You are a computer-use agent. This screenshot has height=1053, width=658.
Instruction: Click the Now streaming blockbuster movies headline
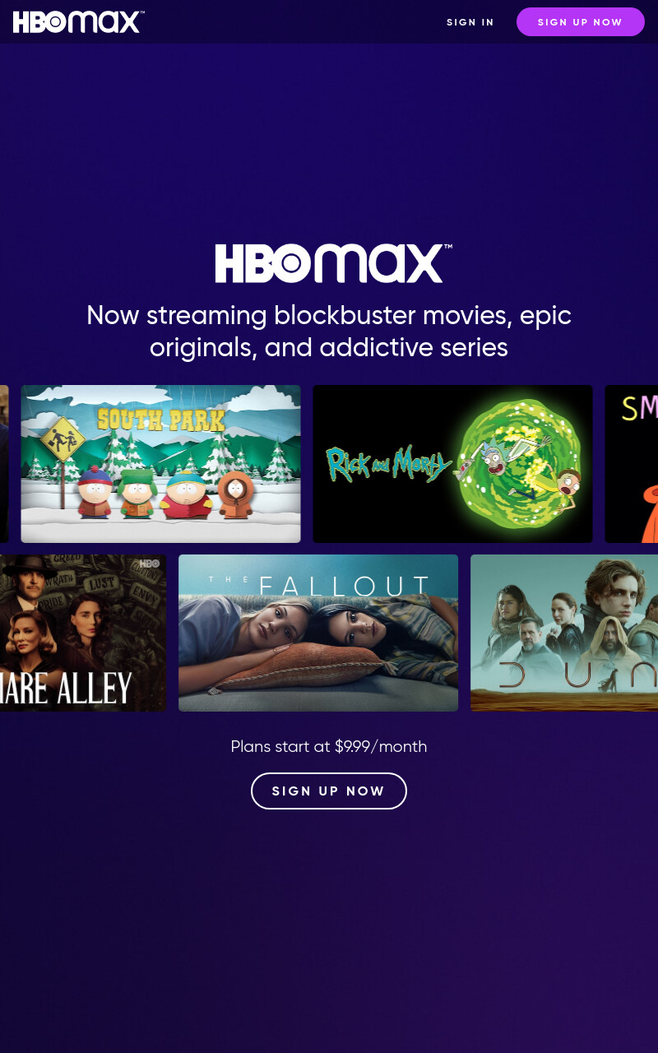pos(329,331)
